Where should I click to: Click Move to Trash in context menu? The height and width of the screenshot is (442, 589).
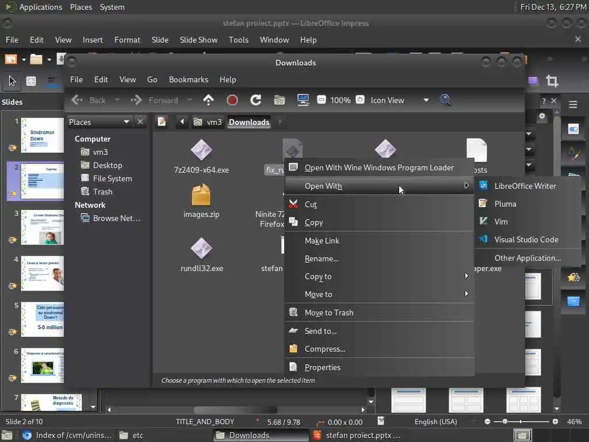[380, 313]
